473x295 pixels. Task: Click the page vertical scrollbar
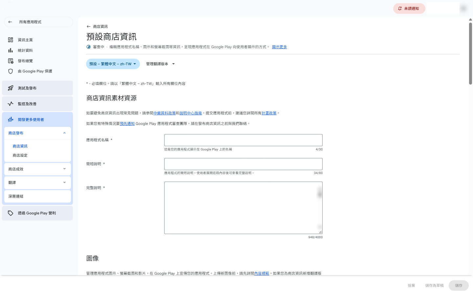470,53
